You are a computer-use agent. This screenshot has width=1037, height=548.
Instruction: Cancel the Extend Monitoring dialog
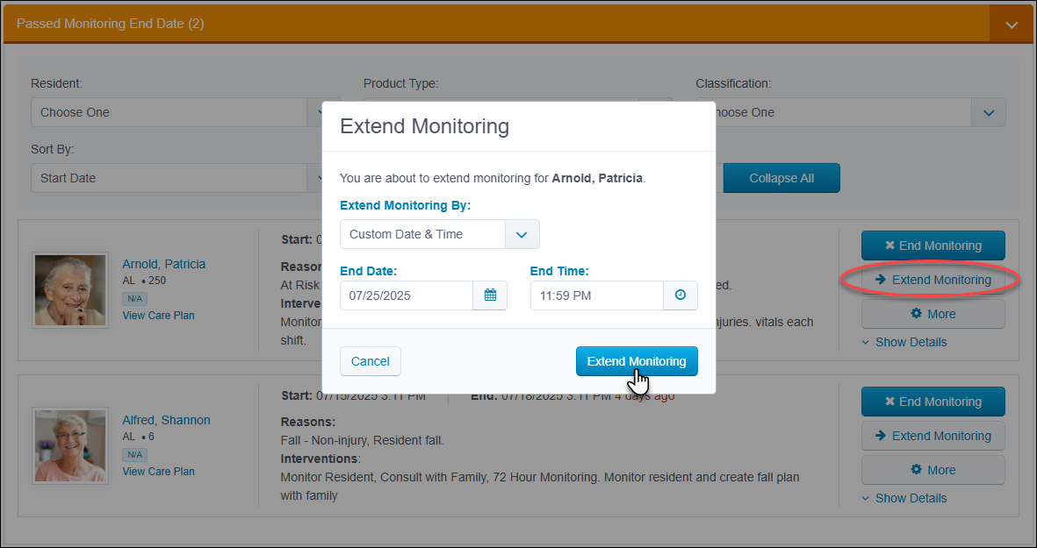point(371,361)
